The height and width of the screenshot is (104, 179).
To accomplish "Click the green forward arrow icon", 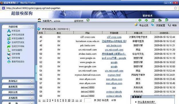I will point(146,20).
